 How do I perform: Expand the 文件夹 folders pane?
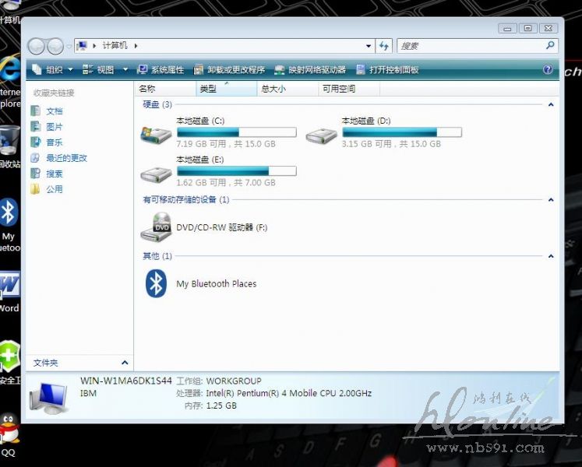(x=125, y=363)
